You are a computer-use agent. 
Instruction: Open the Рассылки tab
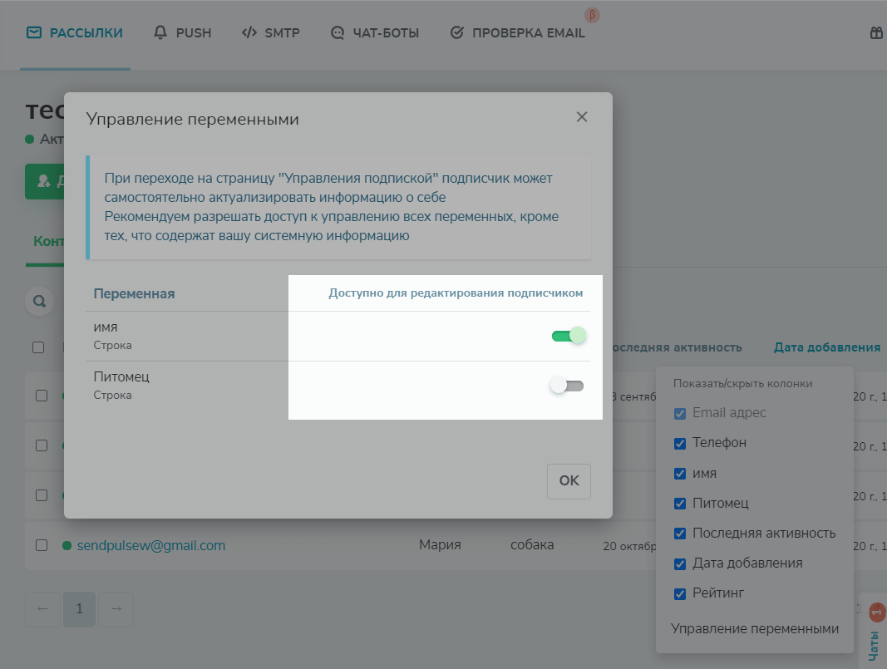tap(75, 33)
